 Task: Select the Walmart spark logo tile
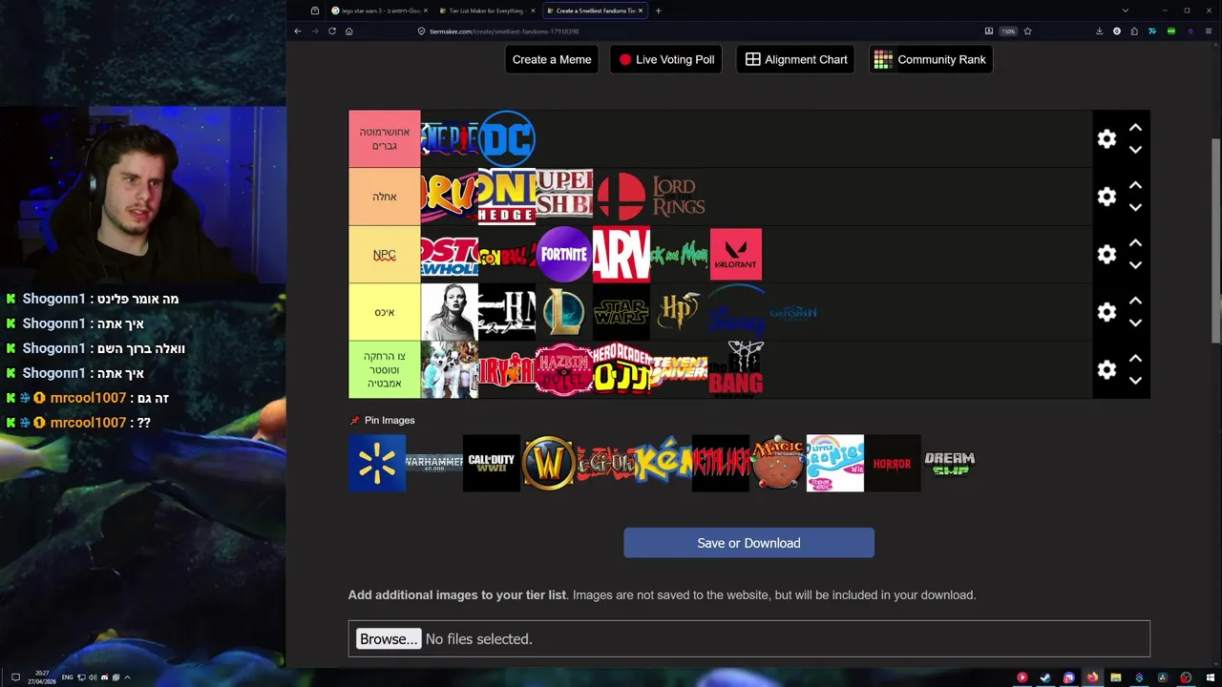tap(377, 463)
